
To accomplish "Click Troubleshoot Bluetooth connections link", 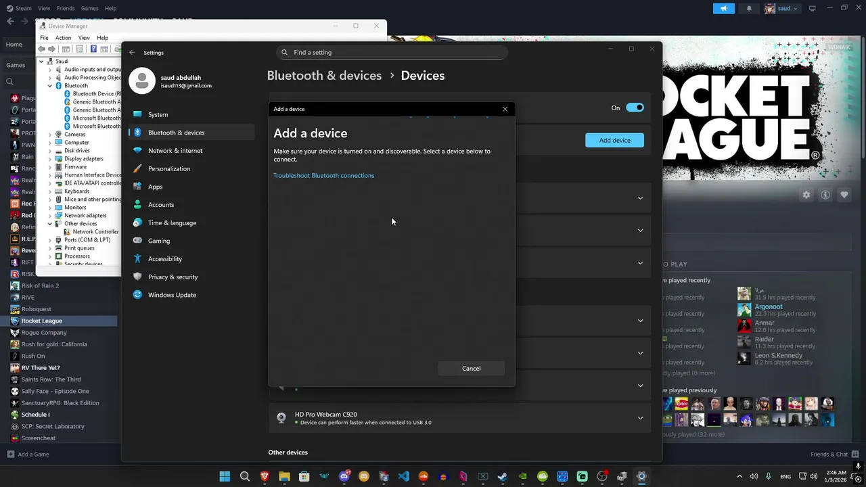I will [323, 175].
